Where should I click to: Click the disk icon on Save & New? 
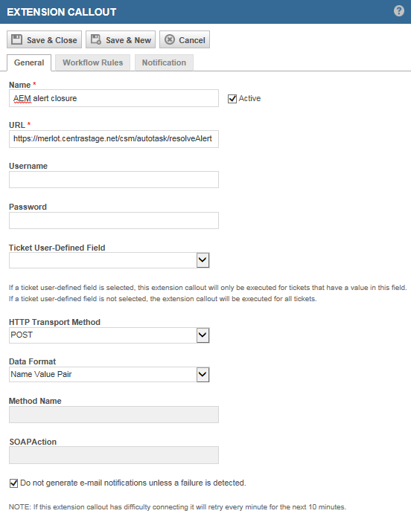click(x=96, y=39)
